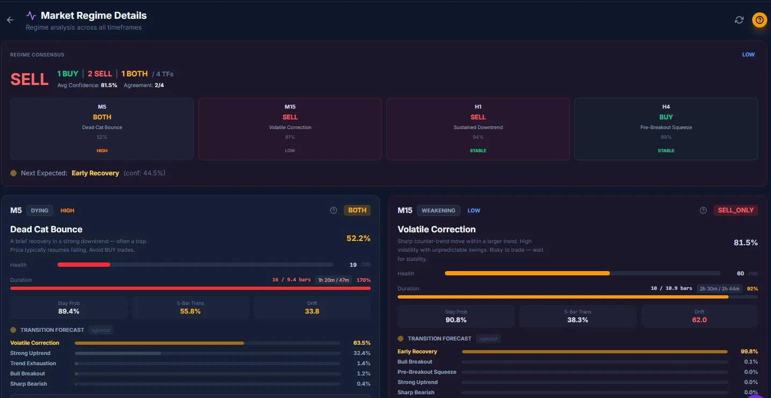The height and width of the screenshot is (398, 771).
Task: Click the M15 2h 30m / 2h 44m duration chip
Action: tap(719, 288)
